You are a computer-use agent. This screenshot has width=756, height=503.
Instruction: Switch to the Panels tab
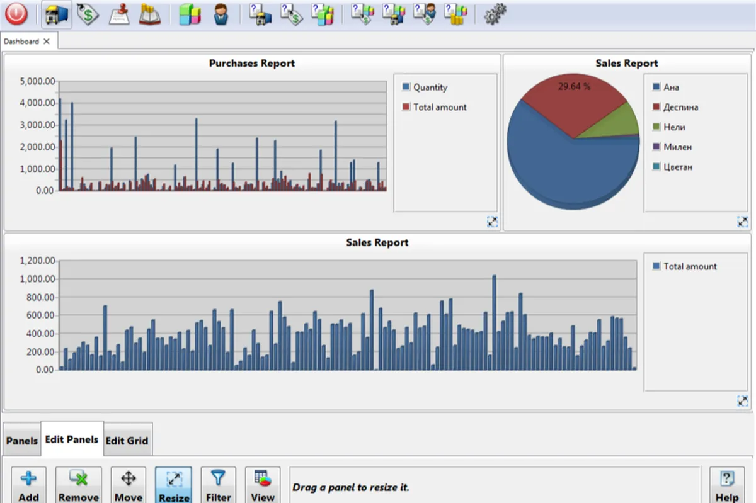click(22, 441)
